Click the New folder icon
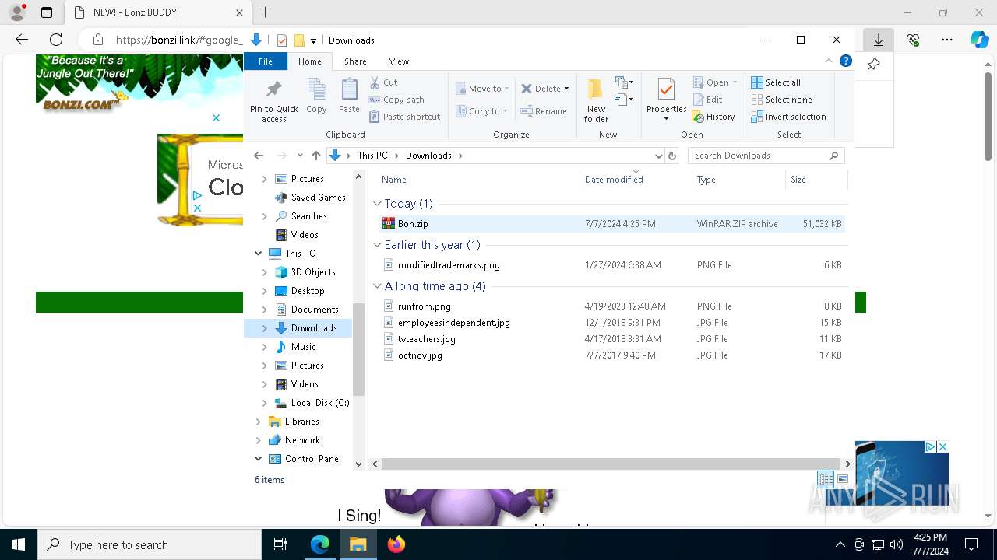This screenshot has width=997, height=560. (x=596, y=89)
